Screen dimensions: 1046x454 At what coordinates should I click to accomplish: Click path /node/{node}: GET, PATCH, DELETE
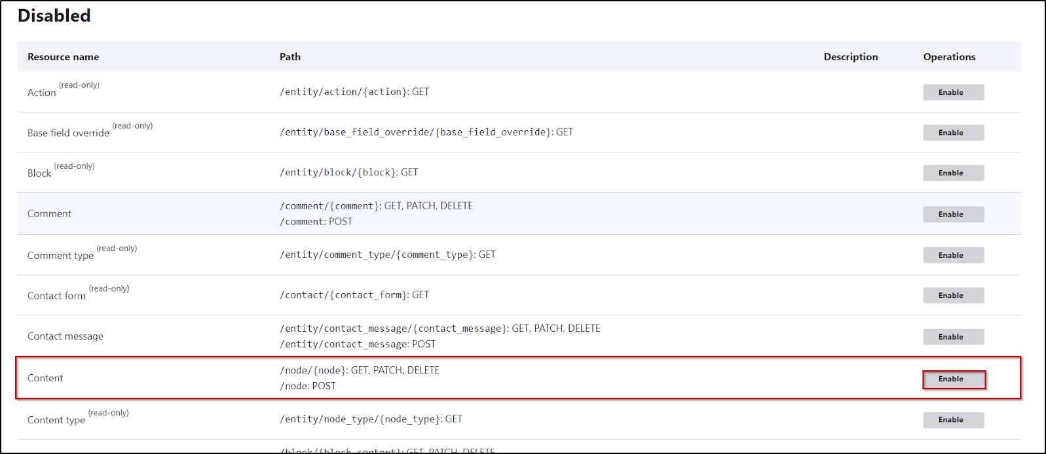360,370
